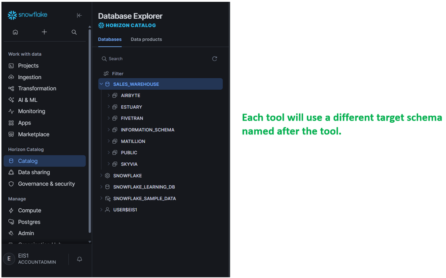Click the Transformation icon

(x=11, y=88)
